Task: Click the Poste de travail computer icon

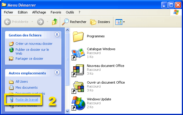Action: (x=11, y=100)
